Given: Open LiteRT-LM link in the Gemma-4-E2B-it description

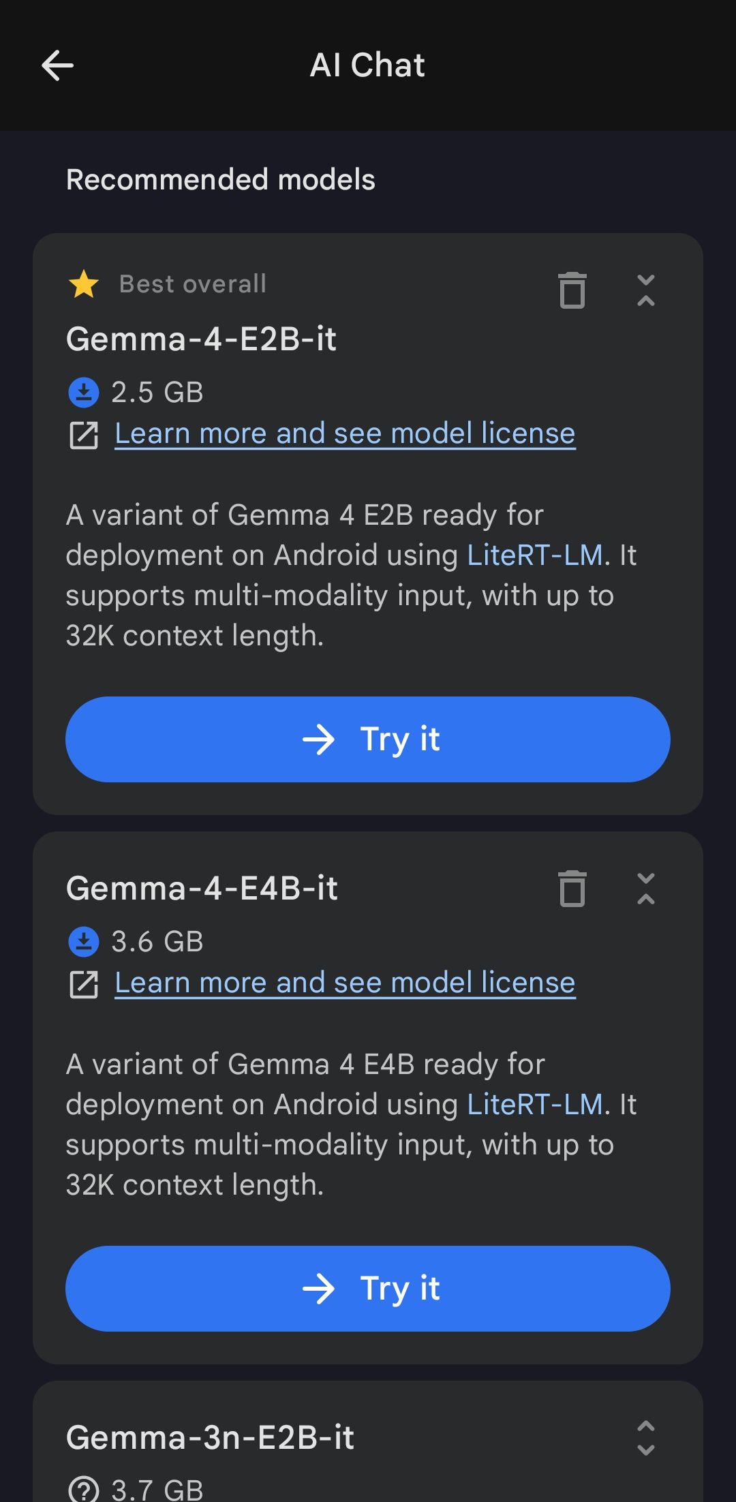Looking at the screenshot, I should (535, 555).
